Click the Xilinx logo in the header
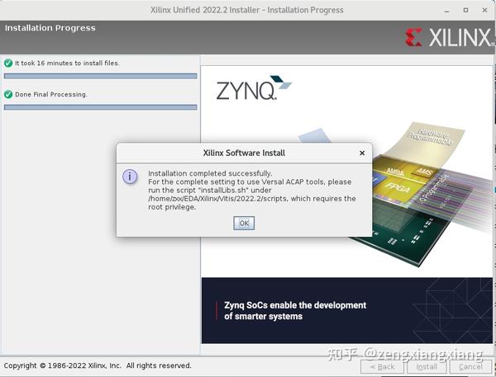 (x=449, y=37)
